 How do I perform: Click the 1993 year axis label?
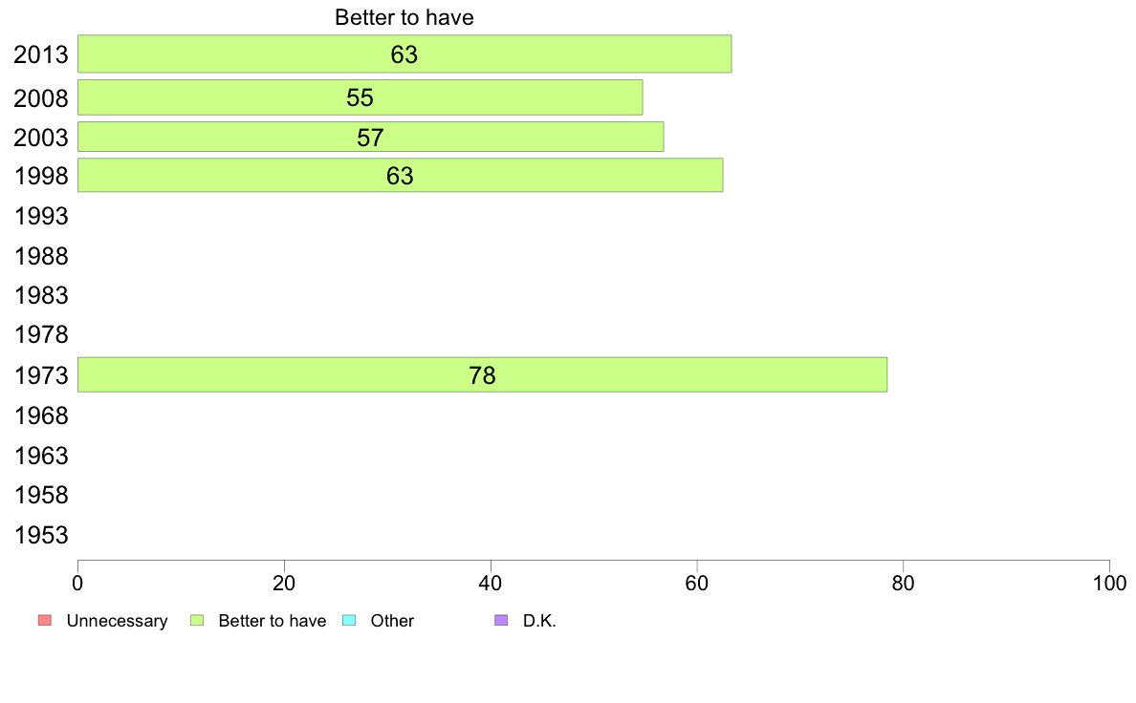pos(41,216)
